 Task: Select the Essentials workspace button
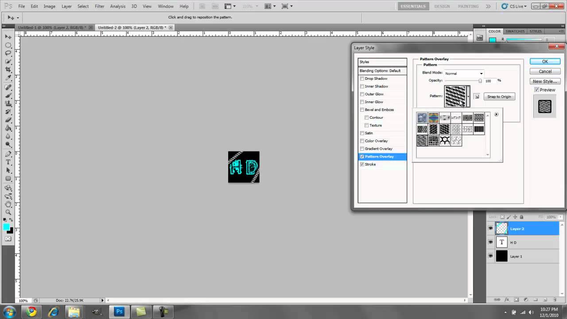pyautogui.click(x=413, y=6)
